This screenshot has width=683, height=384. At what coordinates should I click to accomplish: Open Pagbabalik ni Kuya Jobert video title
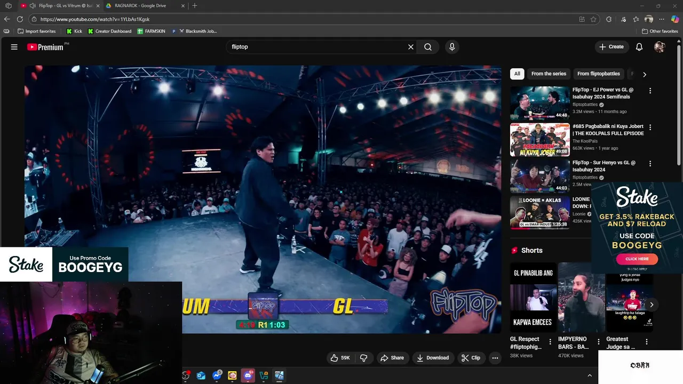[608, 130]
